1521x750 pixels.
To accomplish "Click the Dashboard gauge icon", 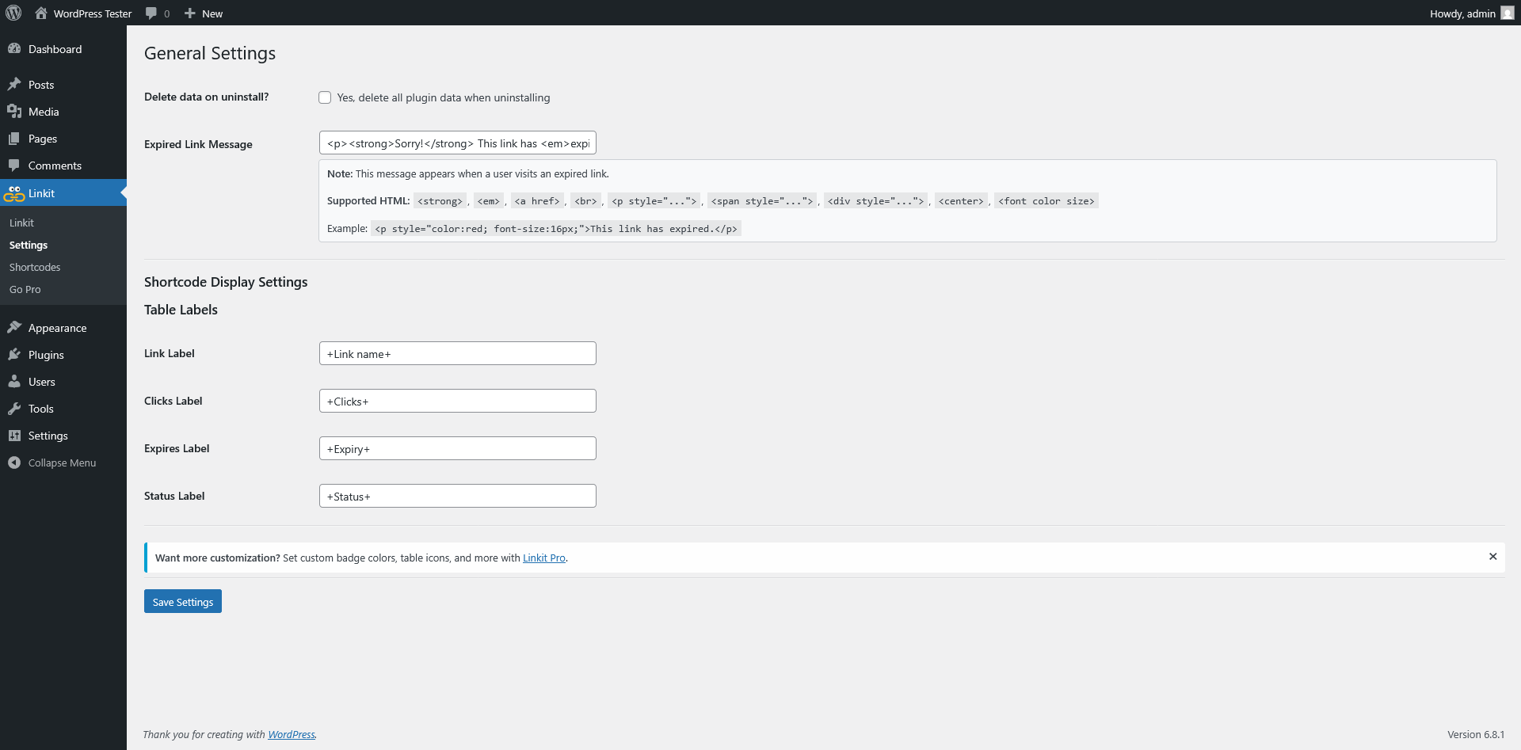I will (x=14, y=49).
